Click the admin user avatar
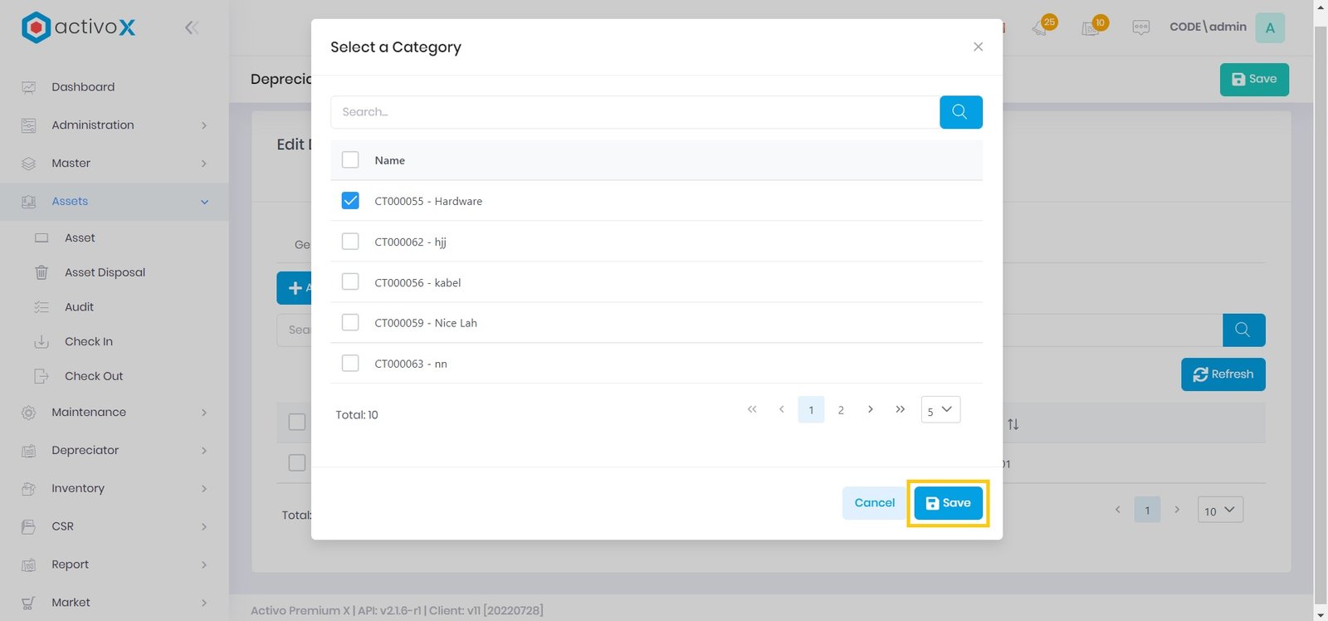Image resolution: width=1328 pixels, height=621 pixels. click(x=1269, y=27)
